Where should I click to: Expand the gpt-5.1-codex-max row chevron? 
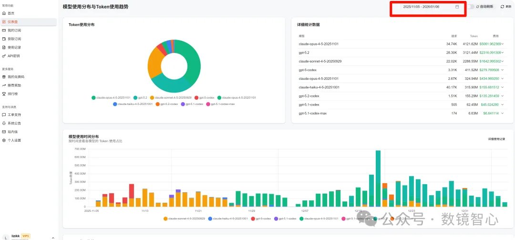click(503, 113)
